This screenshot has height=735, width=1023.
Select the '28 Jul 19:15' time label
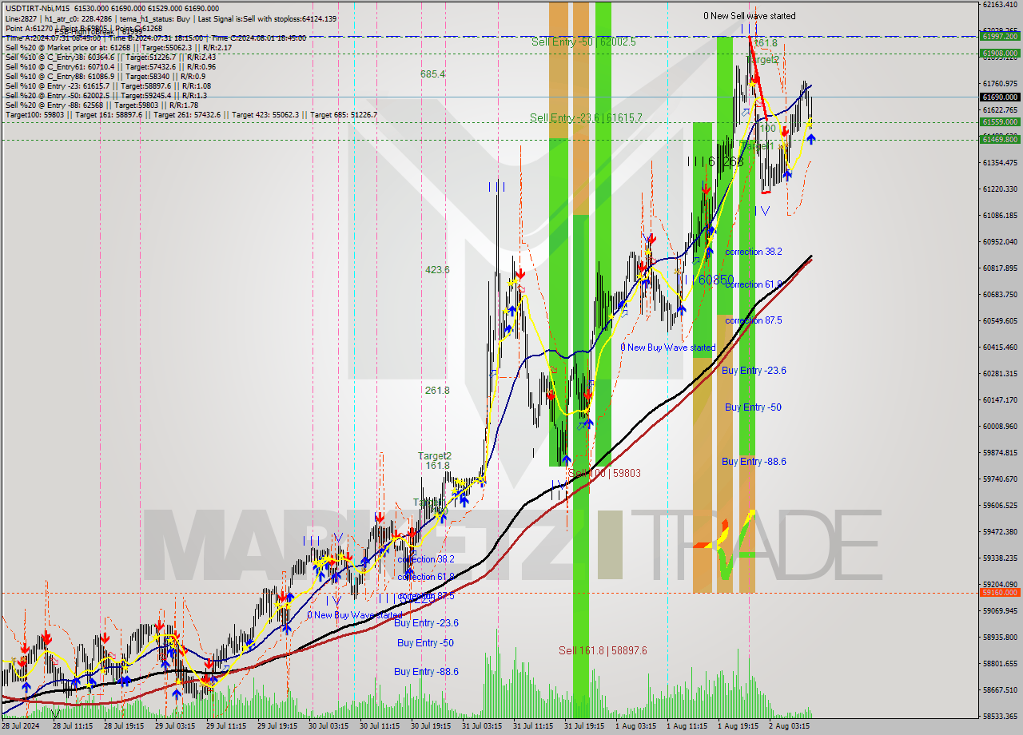pos(125,727)
